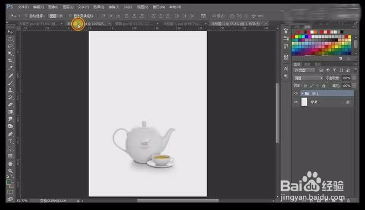Click the background color swatch in toolbox
Viewport: 365px width, 210px height.
click(x=12, y=185)
